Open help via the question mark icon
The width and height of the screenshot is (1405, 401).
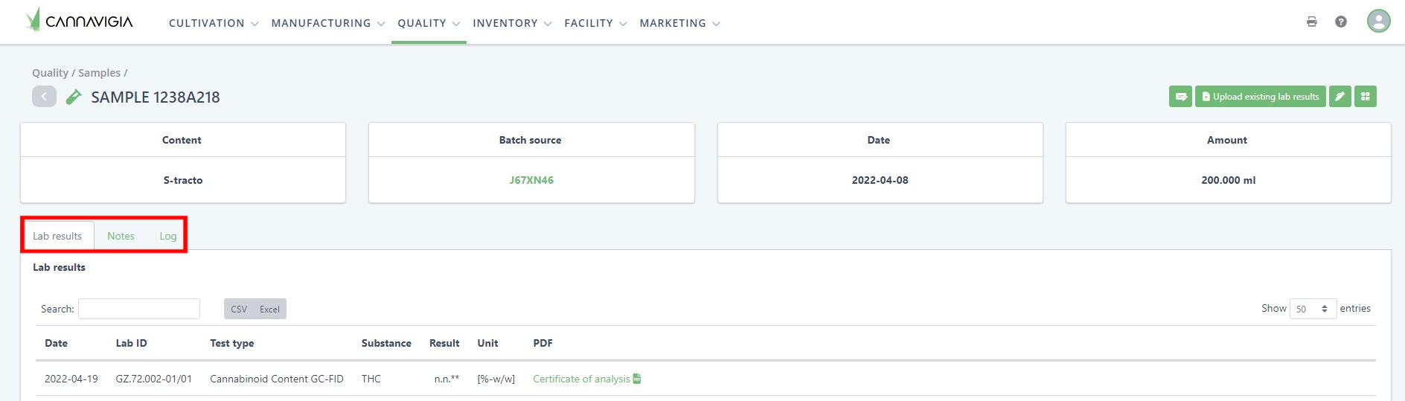[1340, 22]
